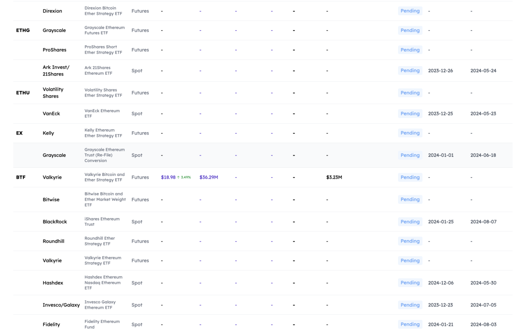Click the Direxion issuer name
This screenshot has height=330, width=513.
point(52,11)
